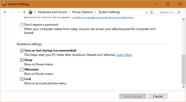The image size is (186, 102).
Task: Toggle the Lock checkbox
Action: coord(22,79)
